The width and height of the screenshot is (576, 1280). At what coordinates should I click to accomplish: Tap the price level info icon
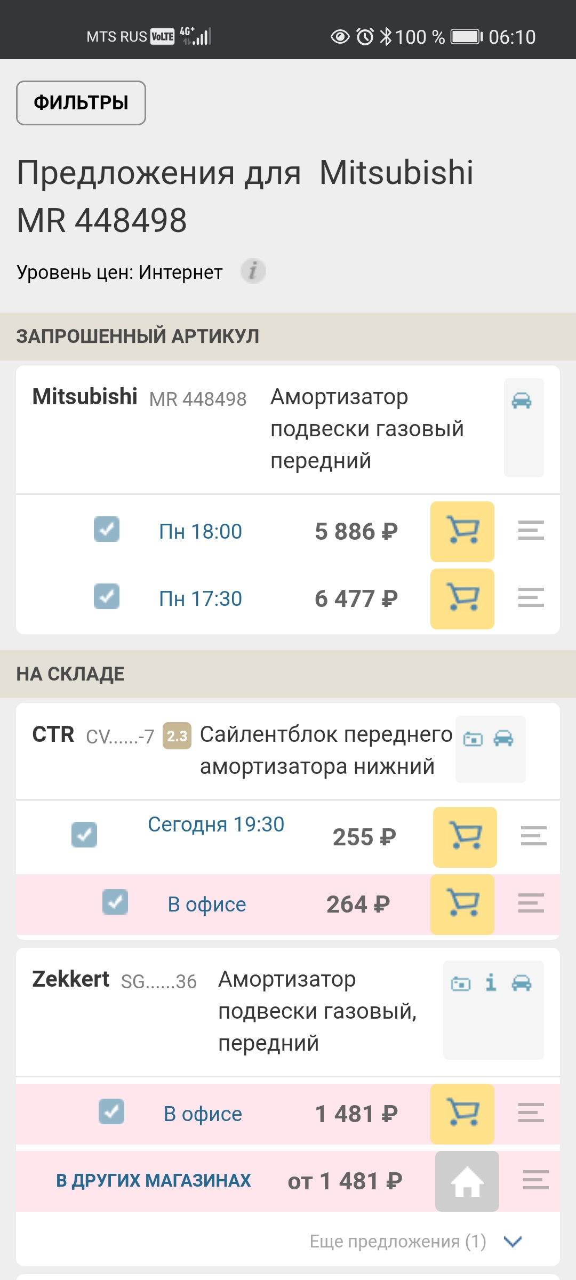tap(253, 271)
